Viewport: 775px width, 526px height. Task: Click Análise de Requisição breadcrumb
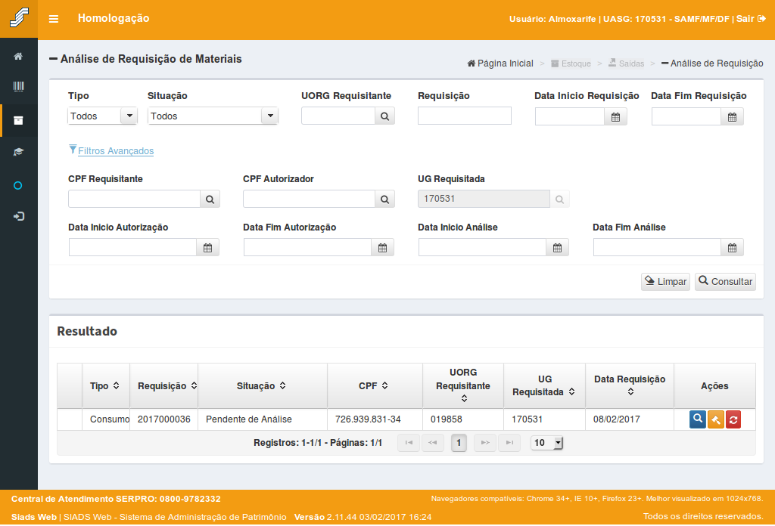[x=712, y=63]
